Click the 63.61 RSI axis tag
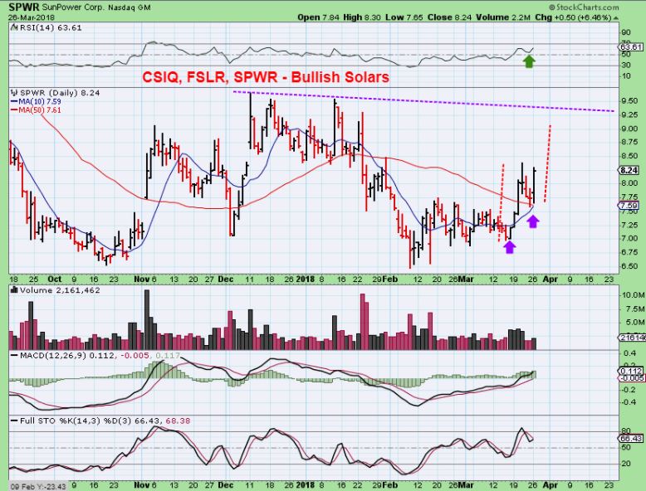 pyautogui.click(x=630, y=47)
